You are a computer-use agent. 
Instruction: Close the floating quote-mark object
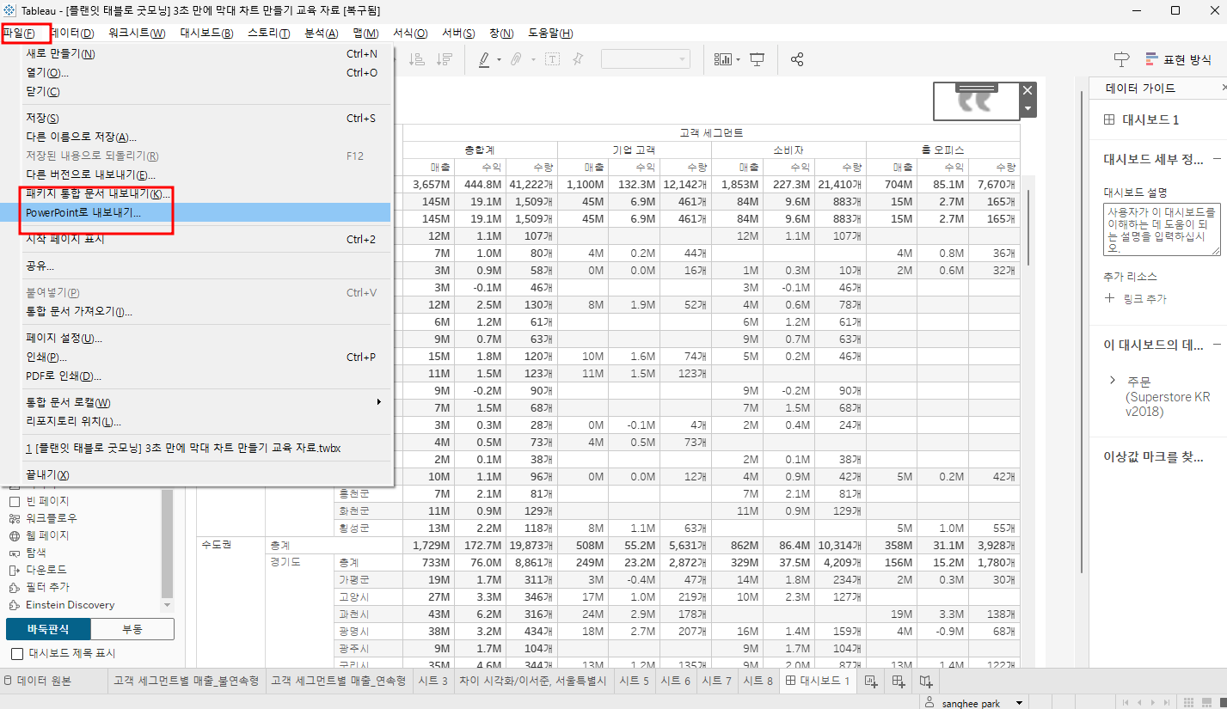[x=1027, y=90]
